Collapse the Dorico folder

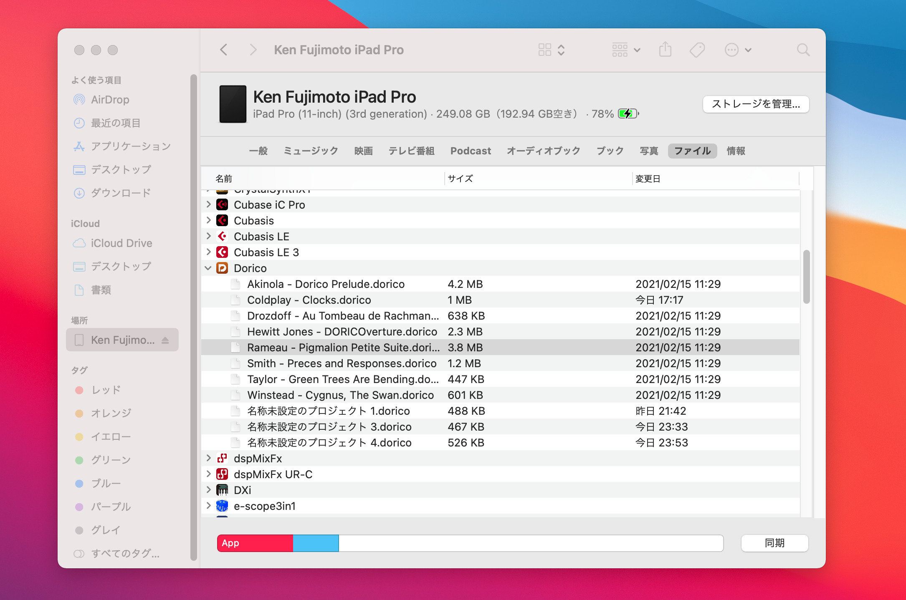[x=208, y=268]
